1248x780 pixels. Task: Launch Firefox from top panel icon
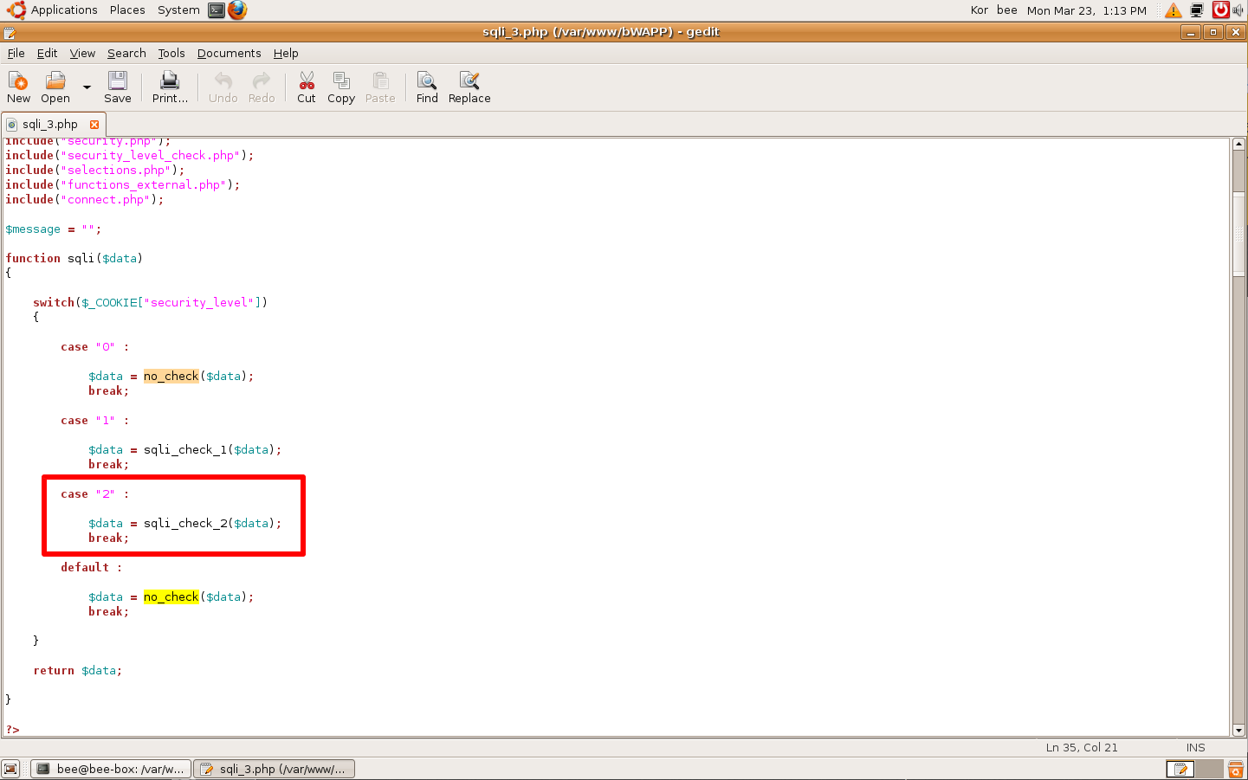[x=237, y=10]
